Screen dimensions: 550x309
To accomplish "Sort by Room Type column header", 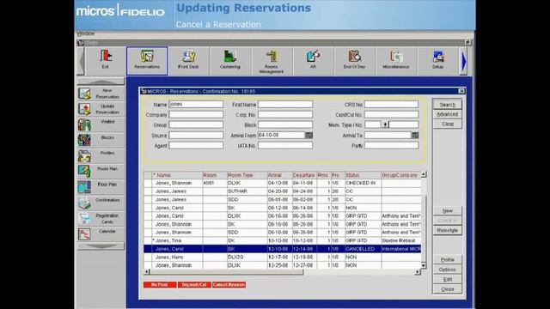I will pyautogui.click(x=247, y=175).
